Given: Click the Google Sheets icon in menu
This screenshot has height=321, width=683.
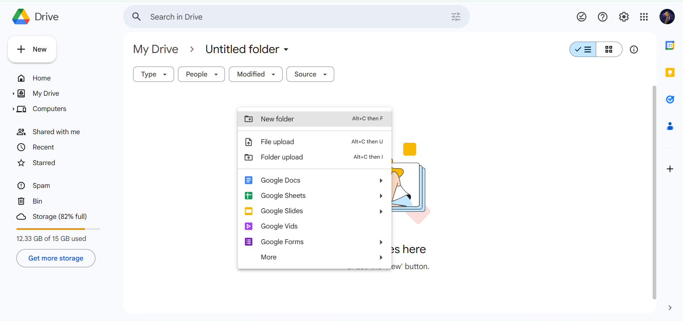Looking at the screenshot, I should [x=248, y=196].
